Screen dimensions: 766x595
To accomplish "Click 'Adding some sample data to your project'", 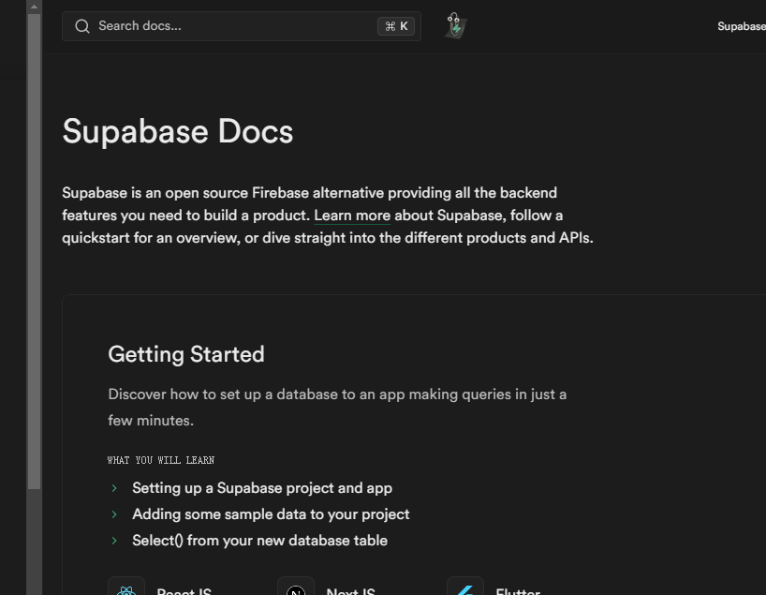I will pyautogui.click(x=271, y=514).
